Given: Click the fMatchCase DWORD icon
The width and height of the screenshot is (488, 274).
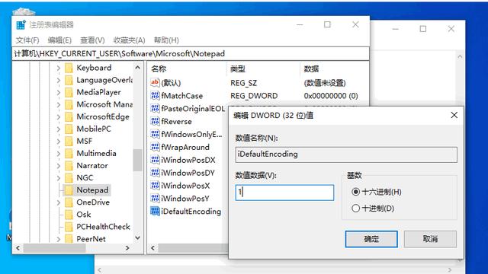Looking at the screenshot, I should (x=155, y=95).
